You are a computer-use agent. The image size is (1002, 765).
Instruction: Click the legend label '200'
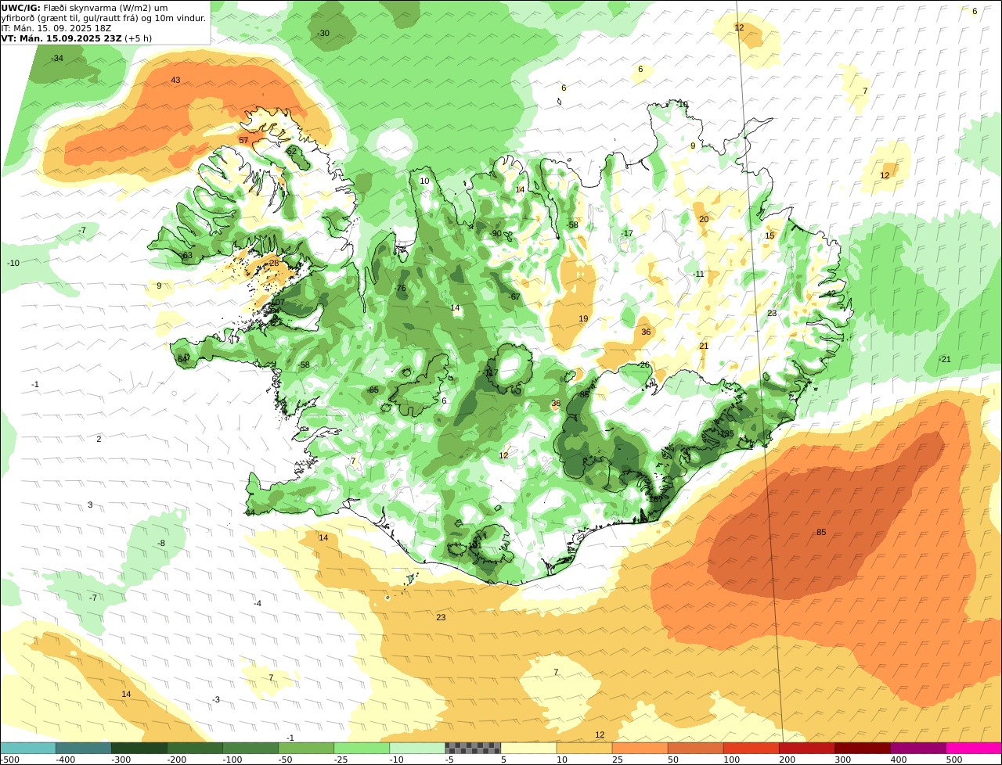[x=787, y=760]
